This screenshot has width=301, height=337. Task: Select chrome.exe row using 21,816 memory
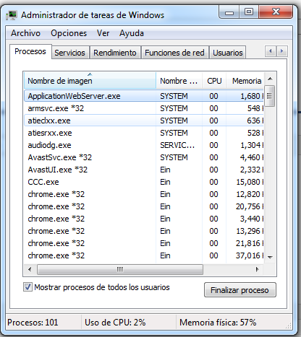click(144, 243)
